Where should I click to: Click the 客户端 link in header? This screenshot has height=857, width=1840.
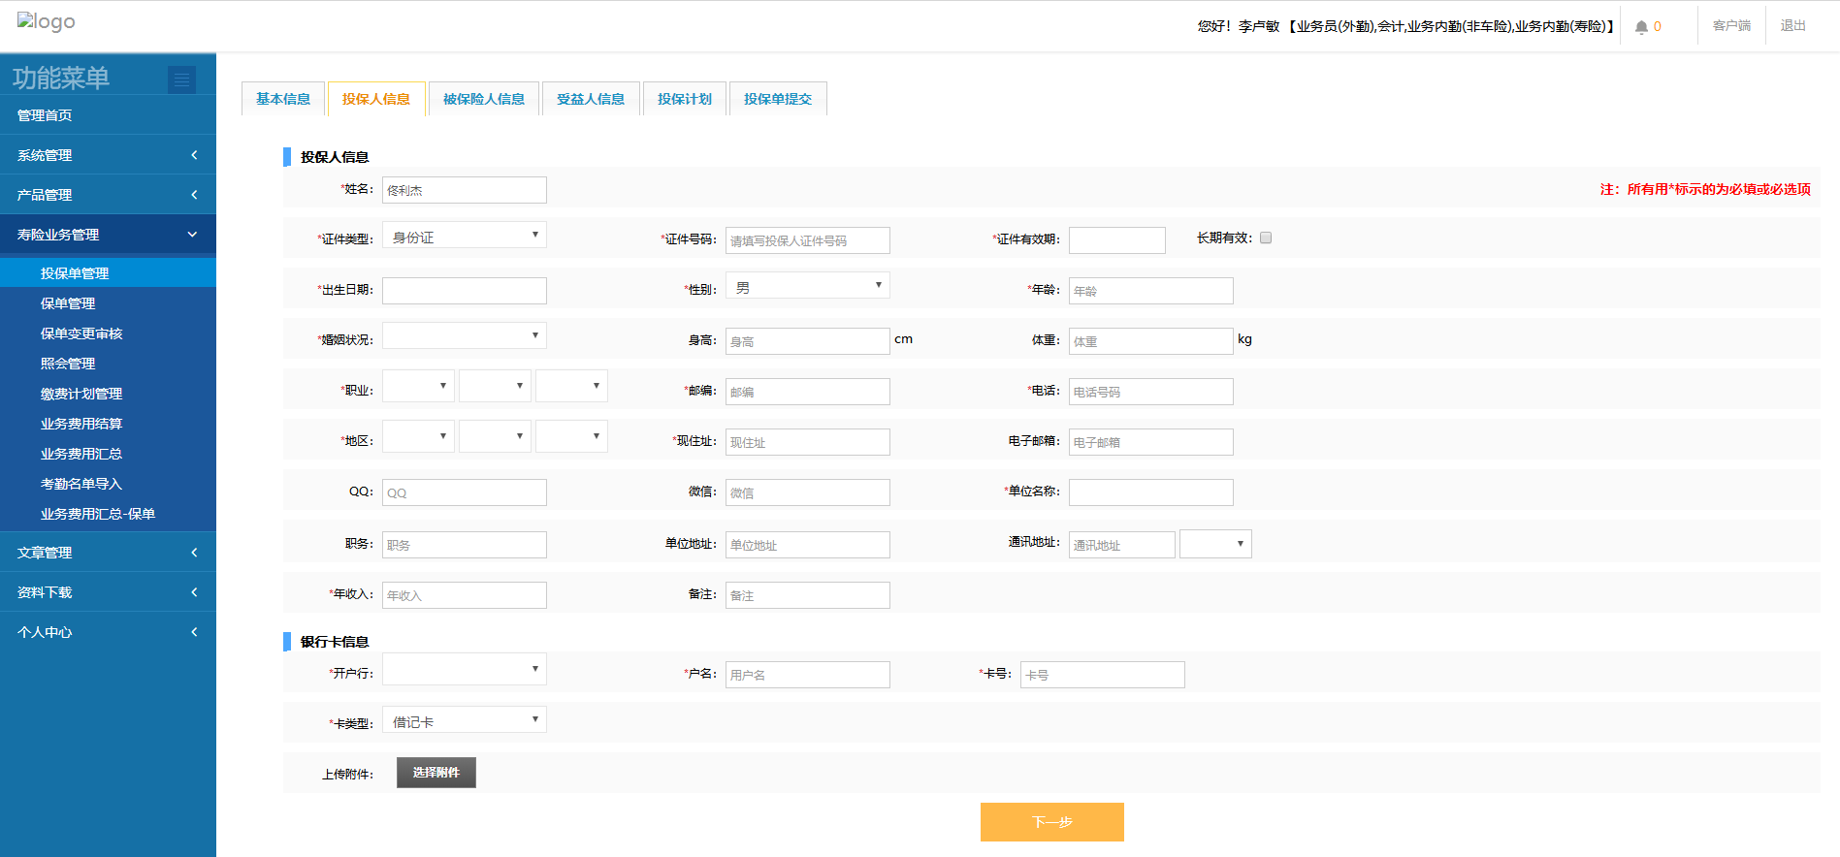coord(1731,26)
